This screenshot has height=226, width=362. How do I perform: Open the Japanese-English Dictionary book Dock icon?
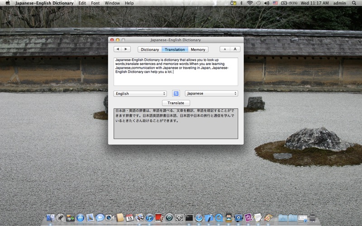268,217
